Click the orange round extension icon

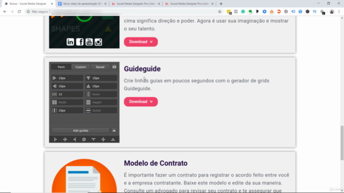point(271,12)
